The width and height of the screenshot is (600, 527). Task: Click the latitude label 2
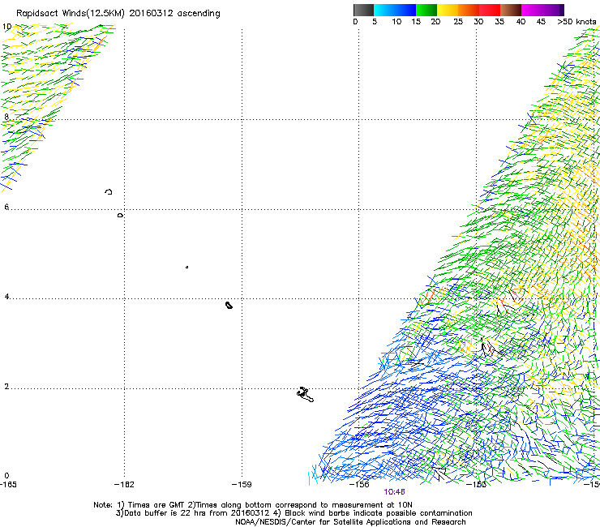coord(6,387)
